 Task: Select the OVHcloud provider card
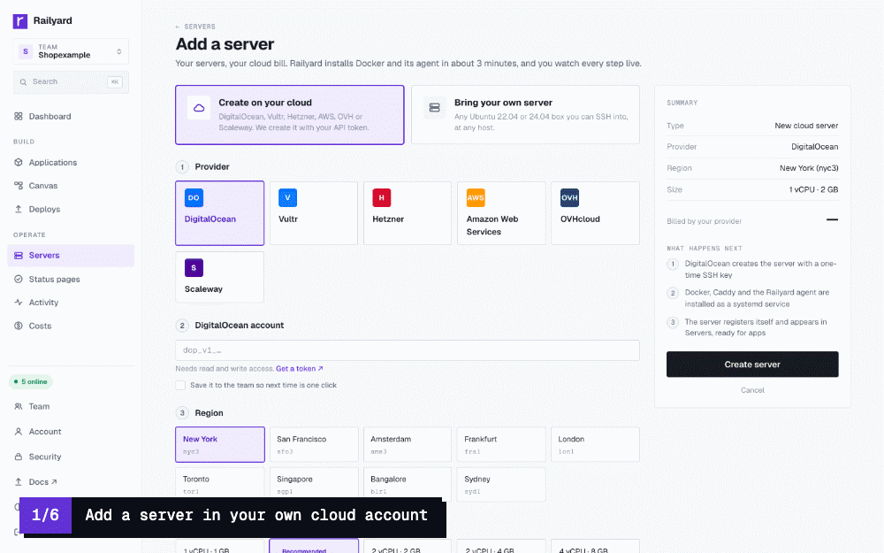click(x=595, y=213)
